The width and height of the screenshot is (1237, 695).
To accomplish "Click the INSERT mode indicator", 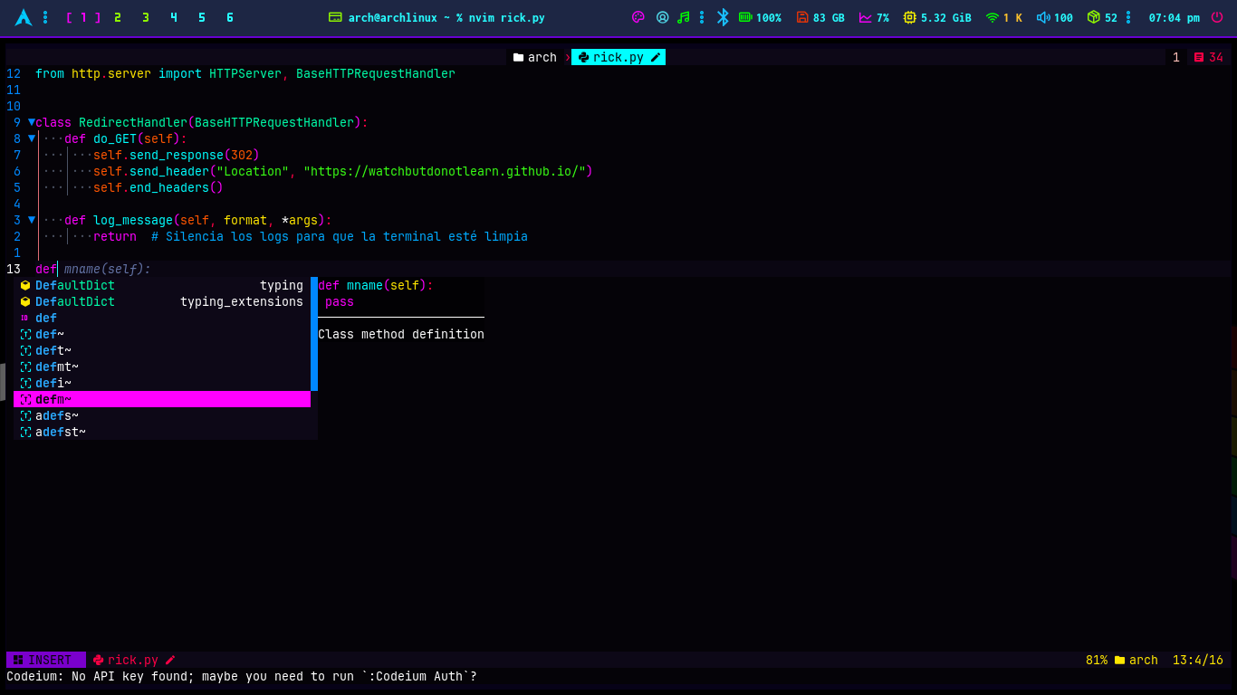I will 45,660.
